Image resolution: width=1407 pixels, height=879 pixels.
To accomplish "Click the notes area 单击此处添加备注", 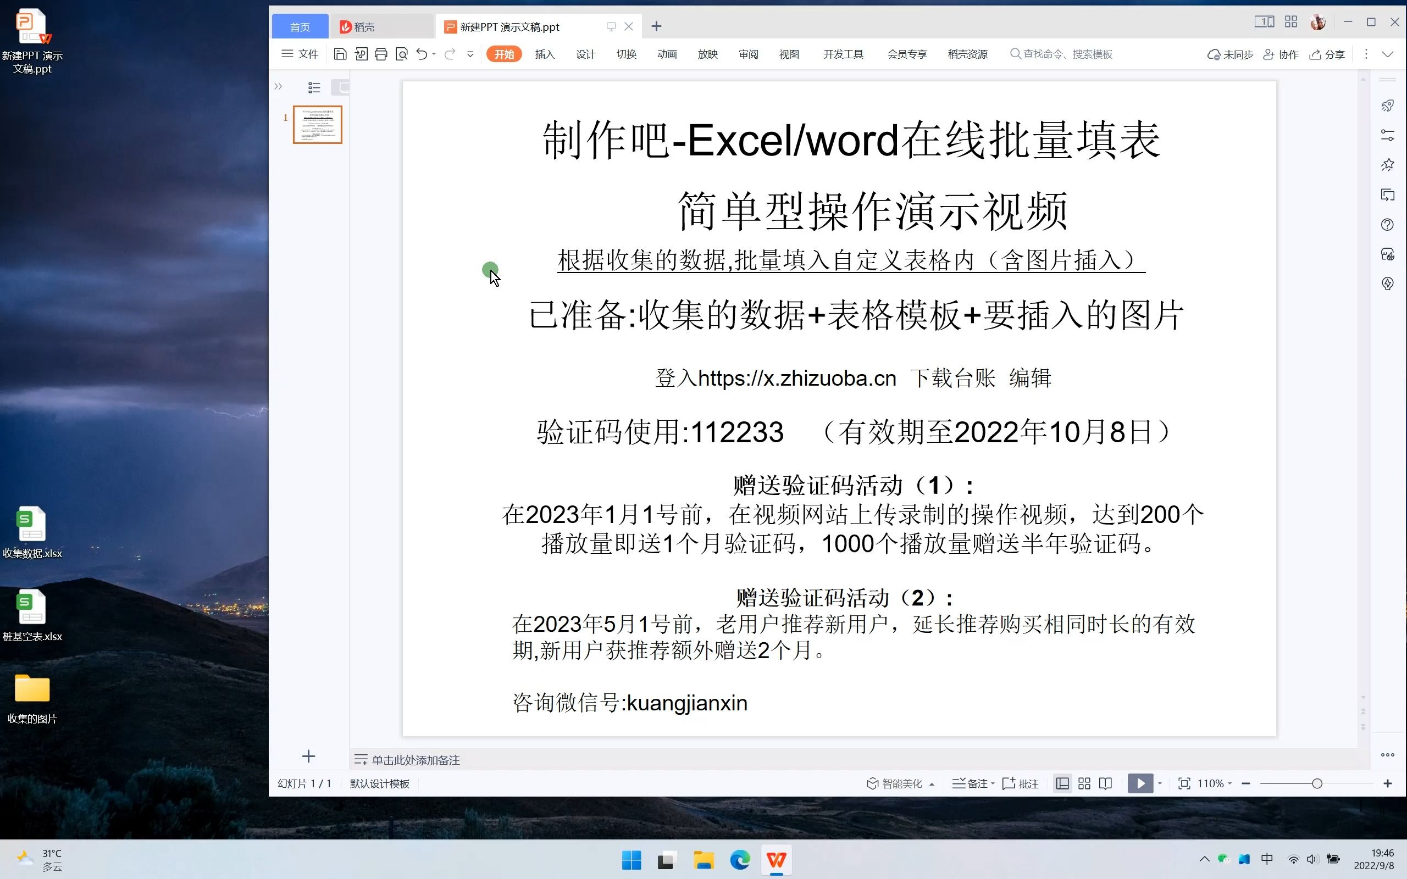I will [x=416, y=760].
